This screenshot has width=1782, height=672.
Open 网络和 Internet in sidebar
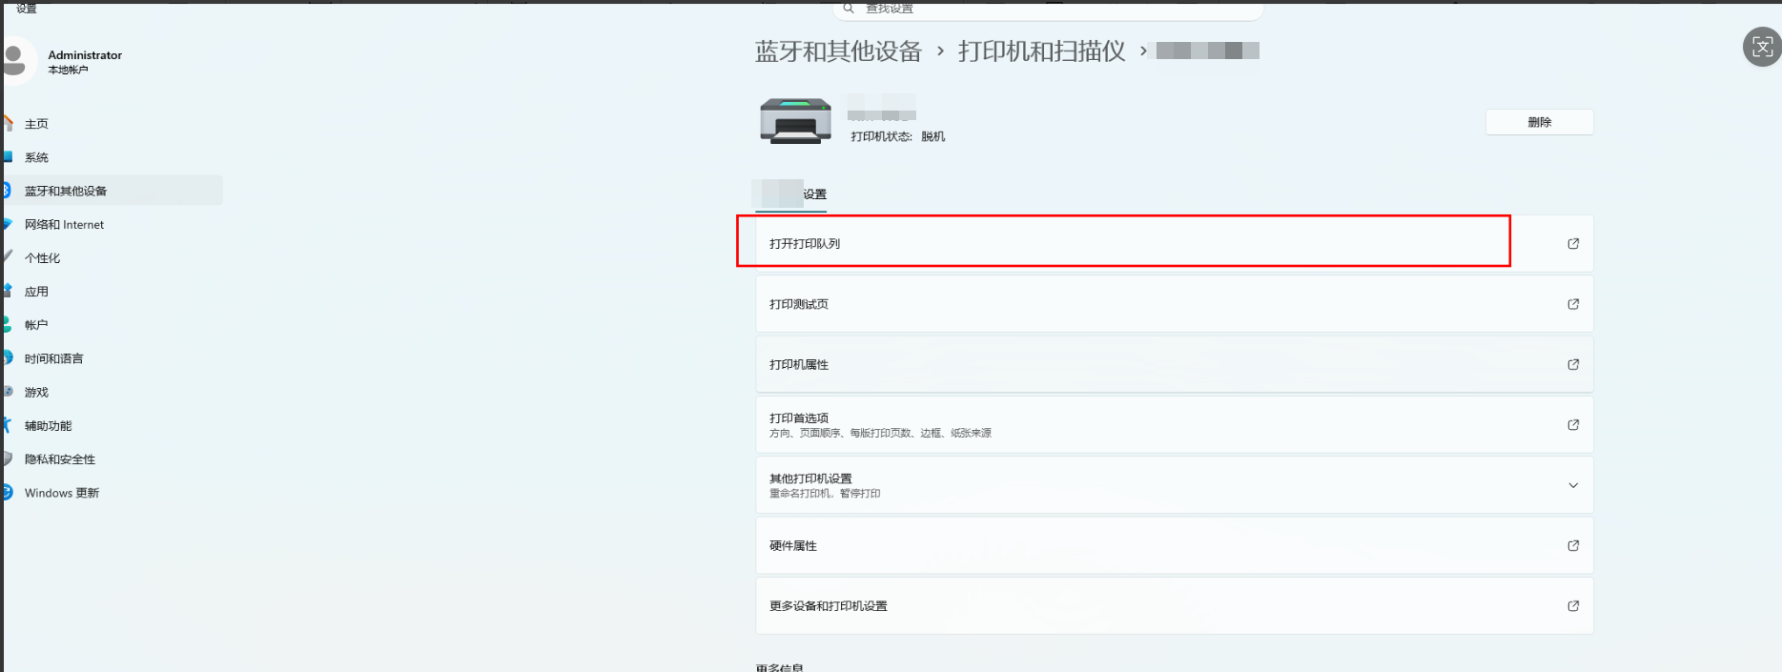point(64,225)
